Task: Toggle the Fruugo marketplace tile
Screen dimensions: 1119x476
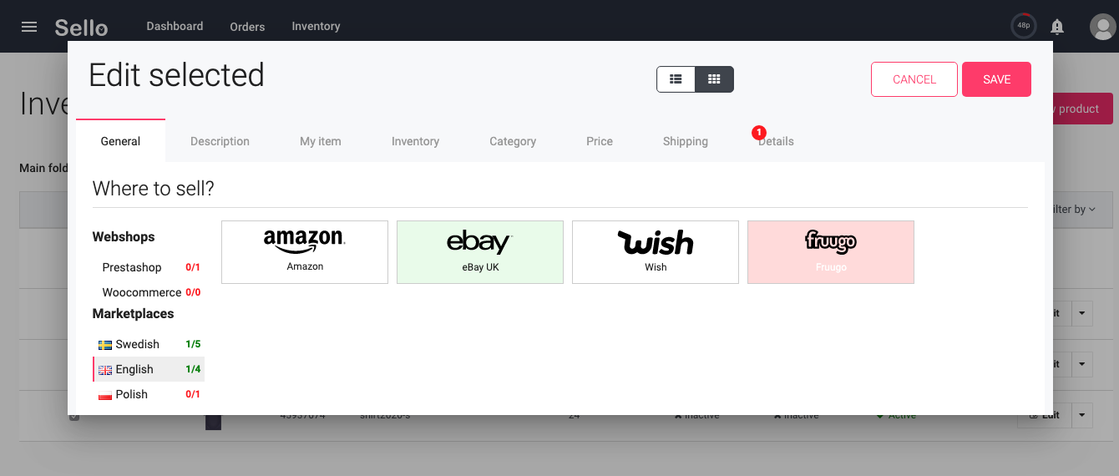Action: pyautogui.click(x=831, y=252)
